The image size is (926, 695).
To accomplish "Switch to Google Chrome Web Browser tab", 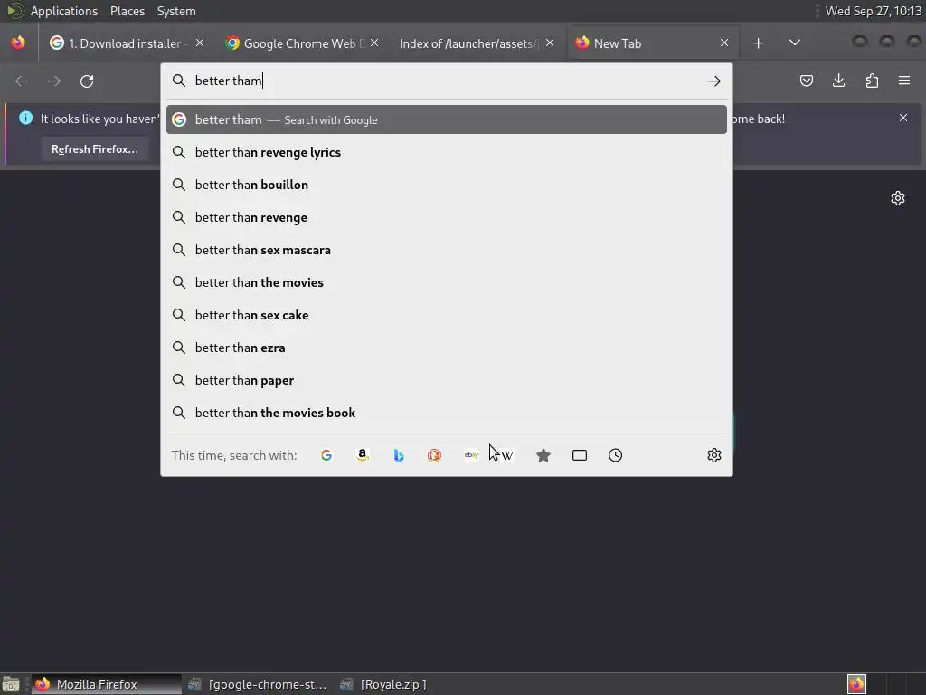I will [301, 43].
